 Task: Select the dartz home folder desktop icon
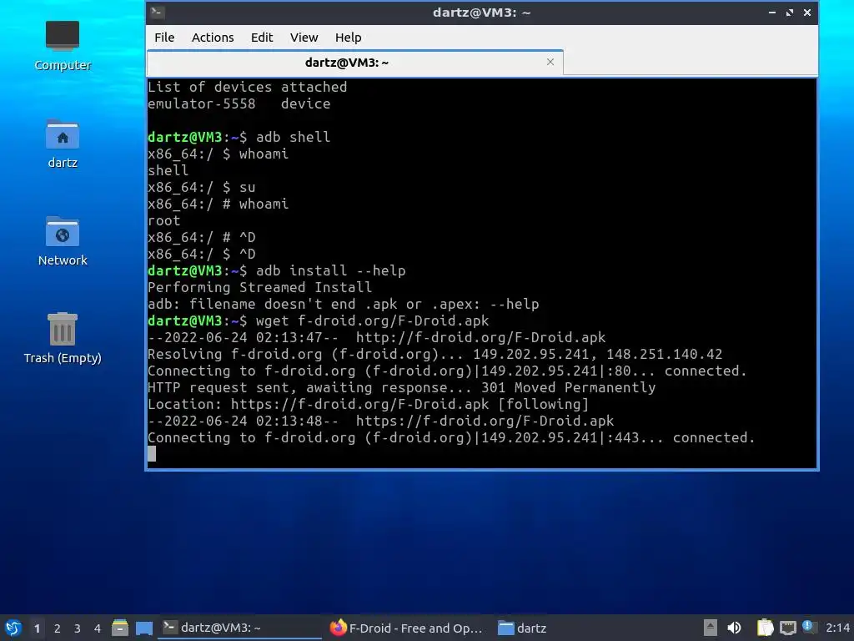pos(63,144)
